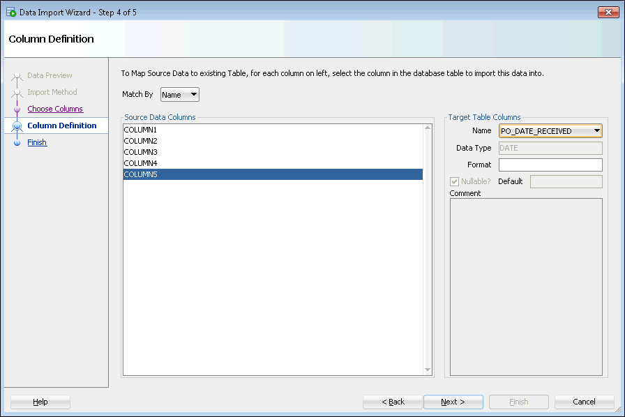Open the Match By dropdown
This screenshot has width=625, height=417.
[x=179, y=95]
